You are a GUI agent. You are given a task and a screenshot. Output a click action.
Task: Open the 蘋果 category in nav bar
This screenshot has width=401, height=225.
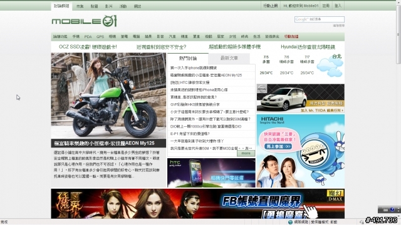pyautogui.click(x=148, y=36)
